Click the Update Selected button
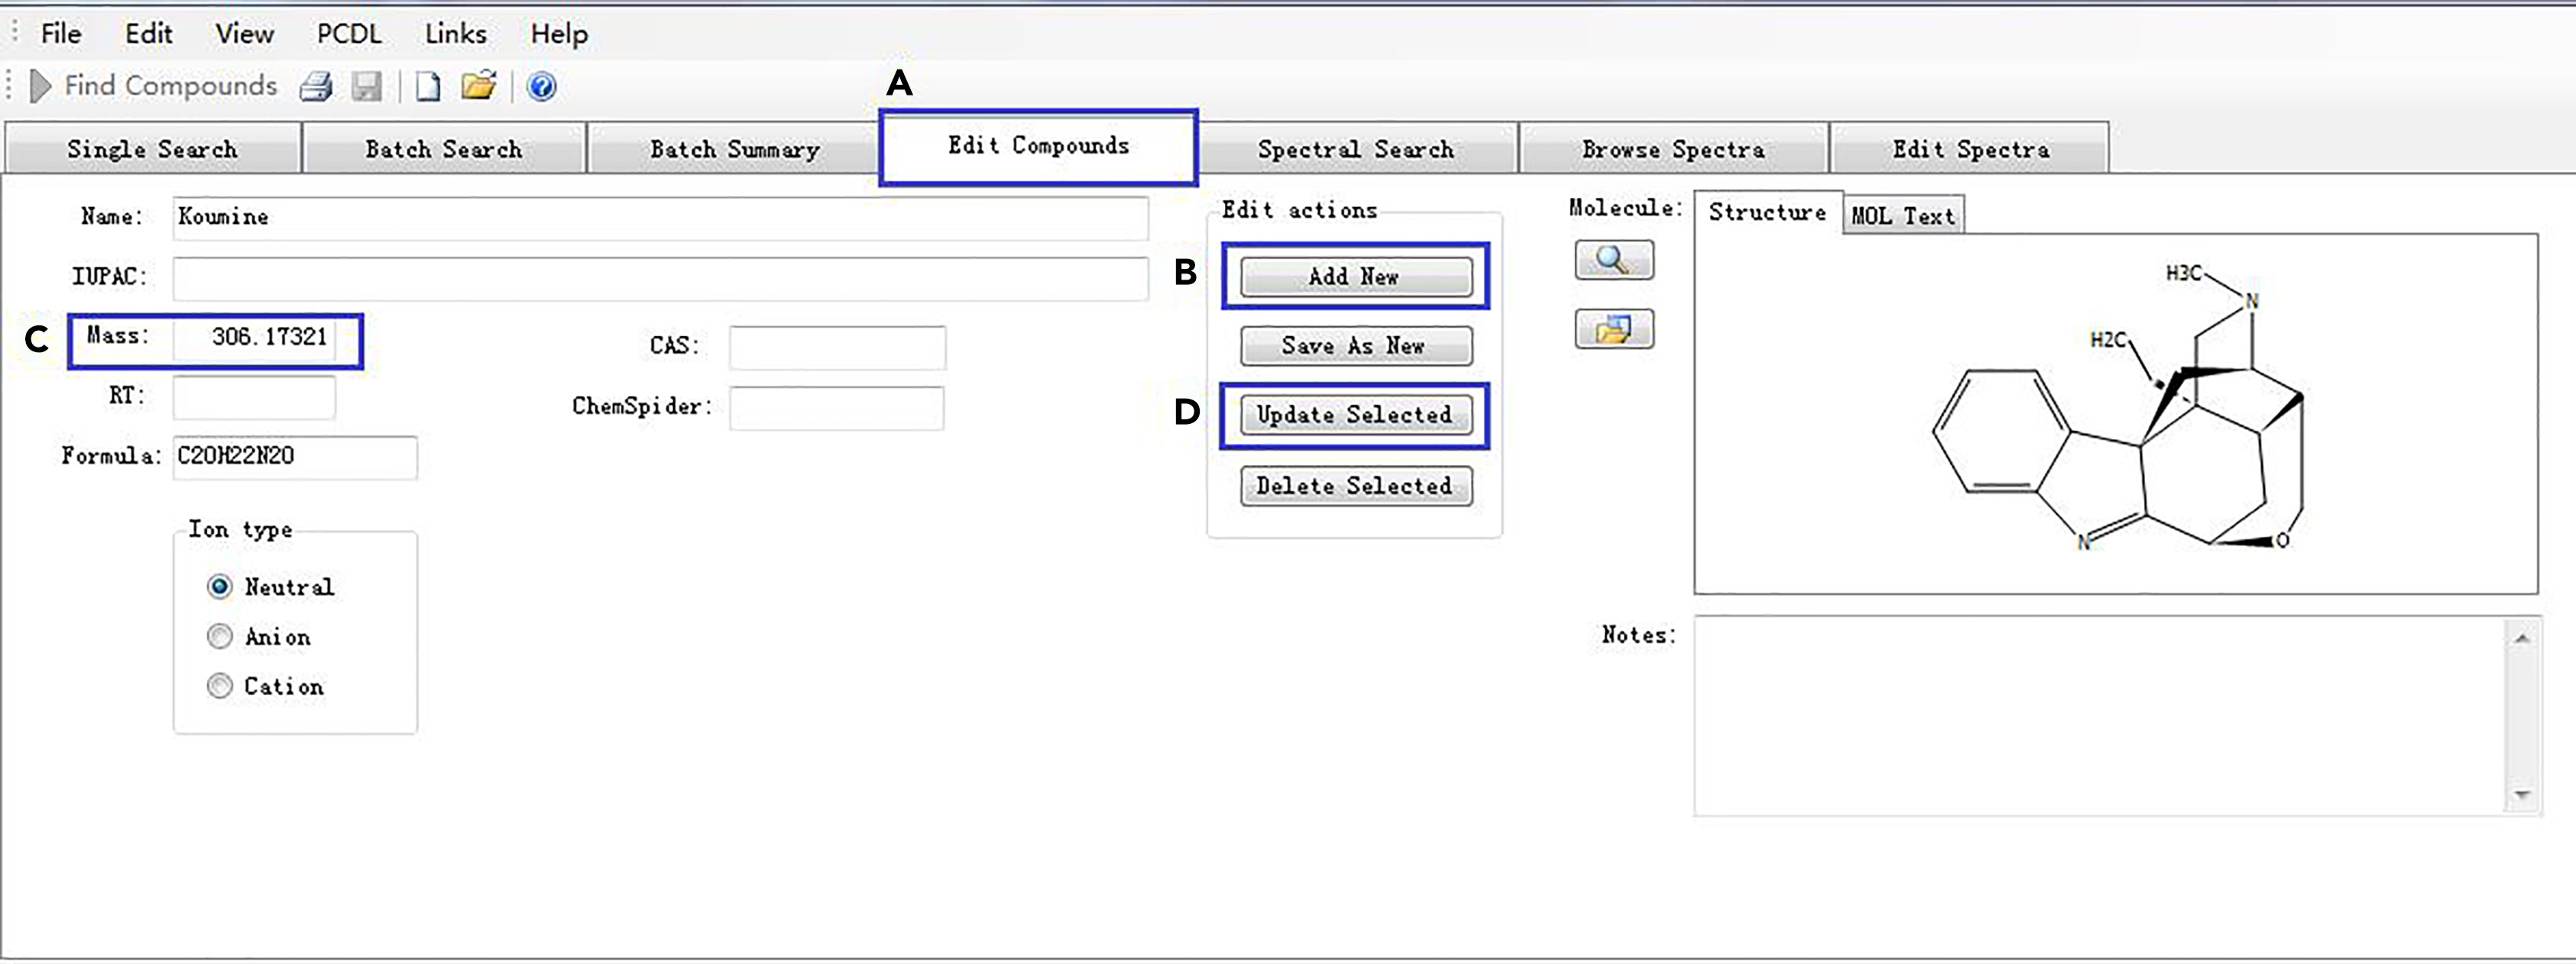This screenshot has width=2576, height=964. tap(1355, 415)
